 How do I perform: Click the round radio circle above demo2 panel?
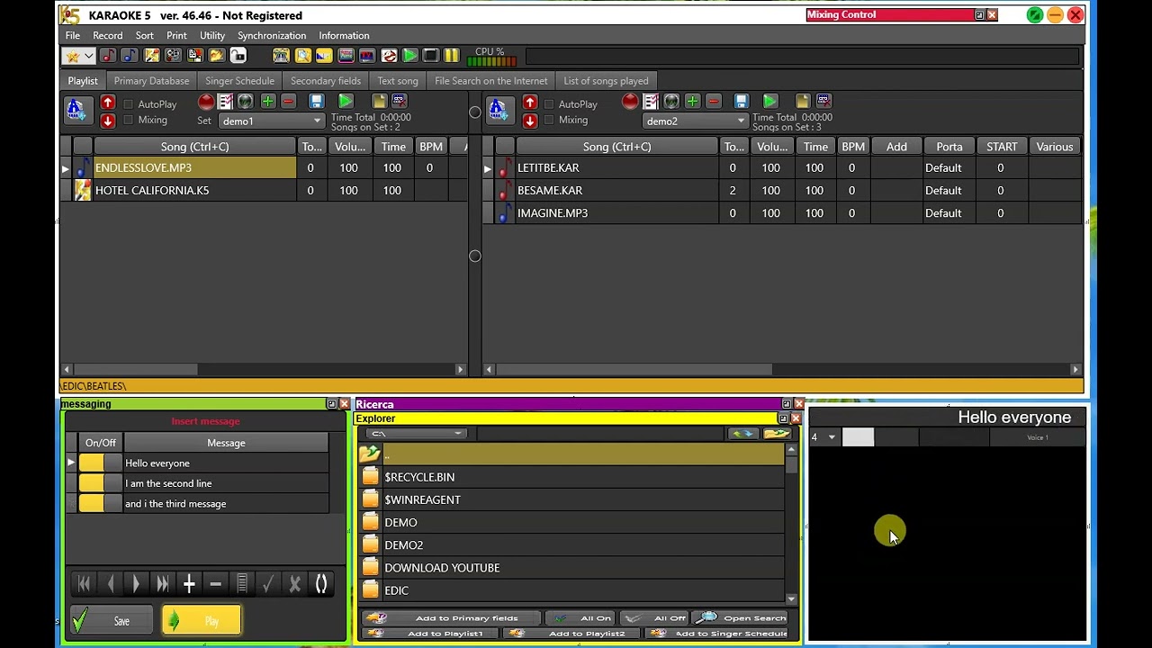[475, 112]
